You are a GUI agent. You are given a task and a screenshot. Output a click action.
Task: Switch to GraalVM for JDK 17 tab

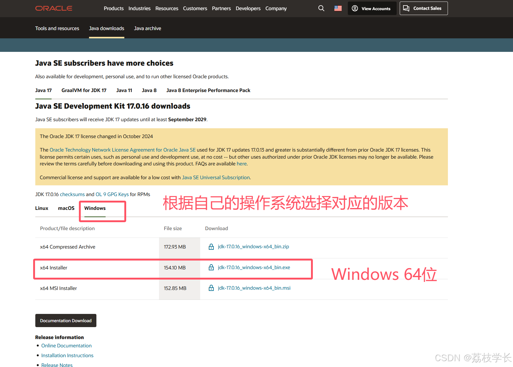click(x=84, y=90)
